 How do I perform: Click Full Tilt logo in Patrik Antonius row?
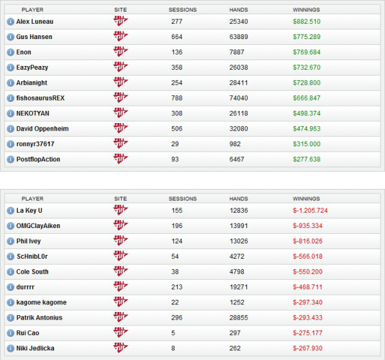pos(120,317)
